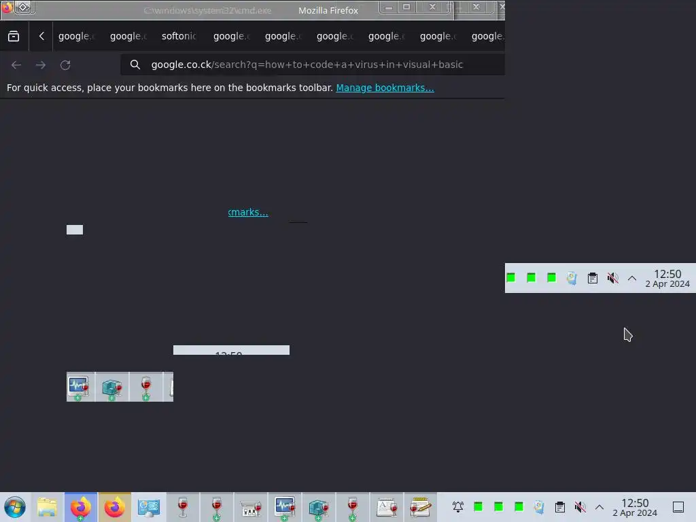
Task: Select the orange-highlighted Firefox taskbar entry
Action: [x=114, y=507]
